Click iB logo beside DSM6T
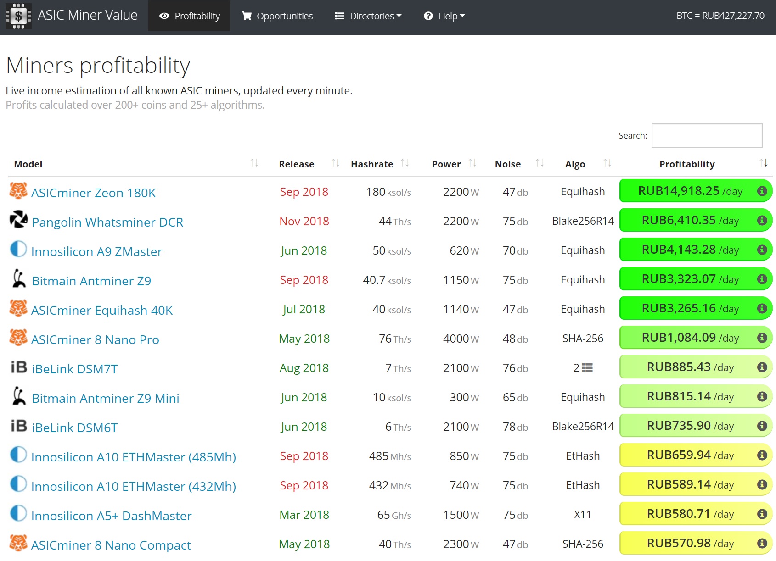The height and width of the screenshot is (561, 776). [x=19, y=426]
